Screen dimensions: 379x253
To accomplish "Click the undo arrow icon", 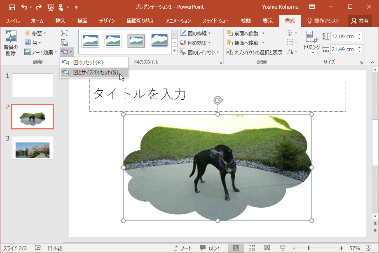I will point(24,7).
